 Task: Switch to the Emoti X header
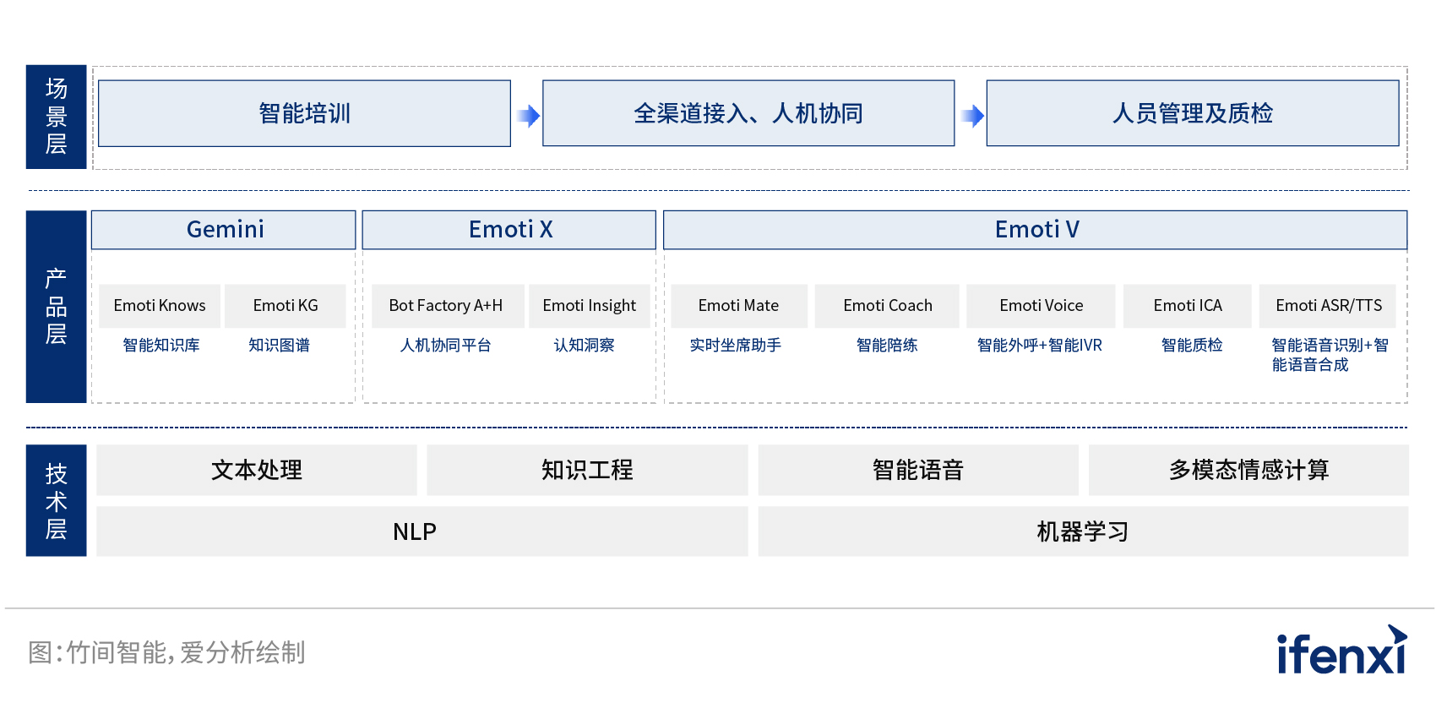[x=509, y=230]
